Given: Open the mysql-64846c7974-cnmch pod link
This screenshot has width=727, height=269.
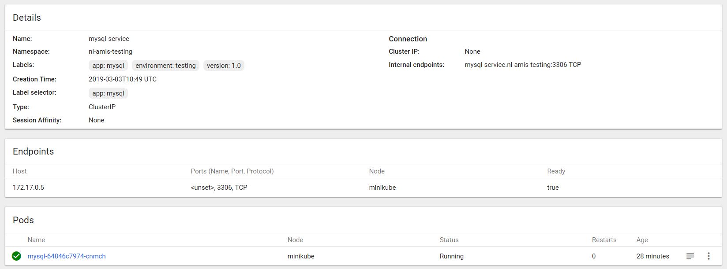Looking at the screenshot, I should [67, 256].
